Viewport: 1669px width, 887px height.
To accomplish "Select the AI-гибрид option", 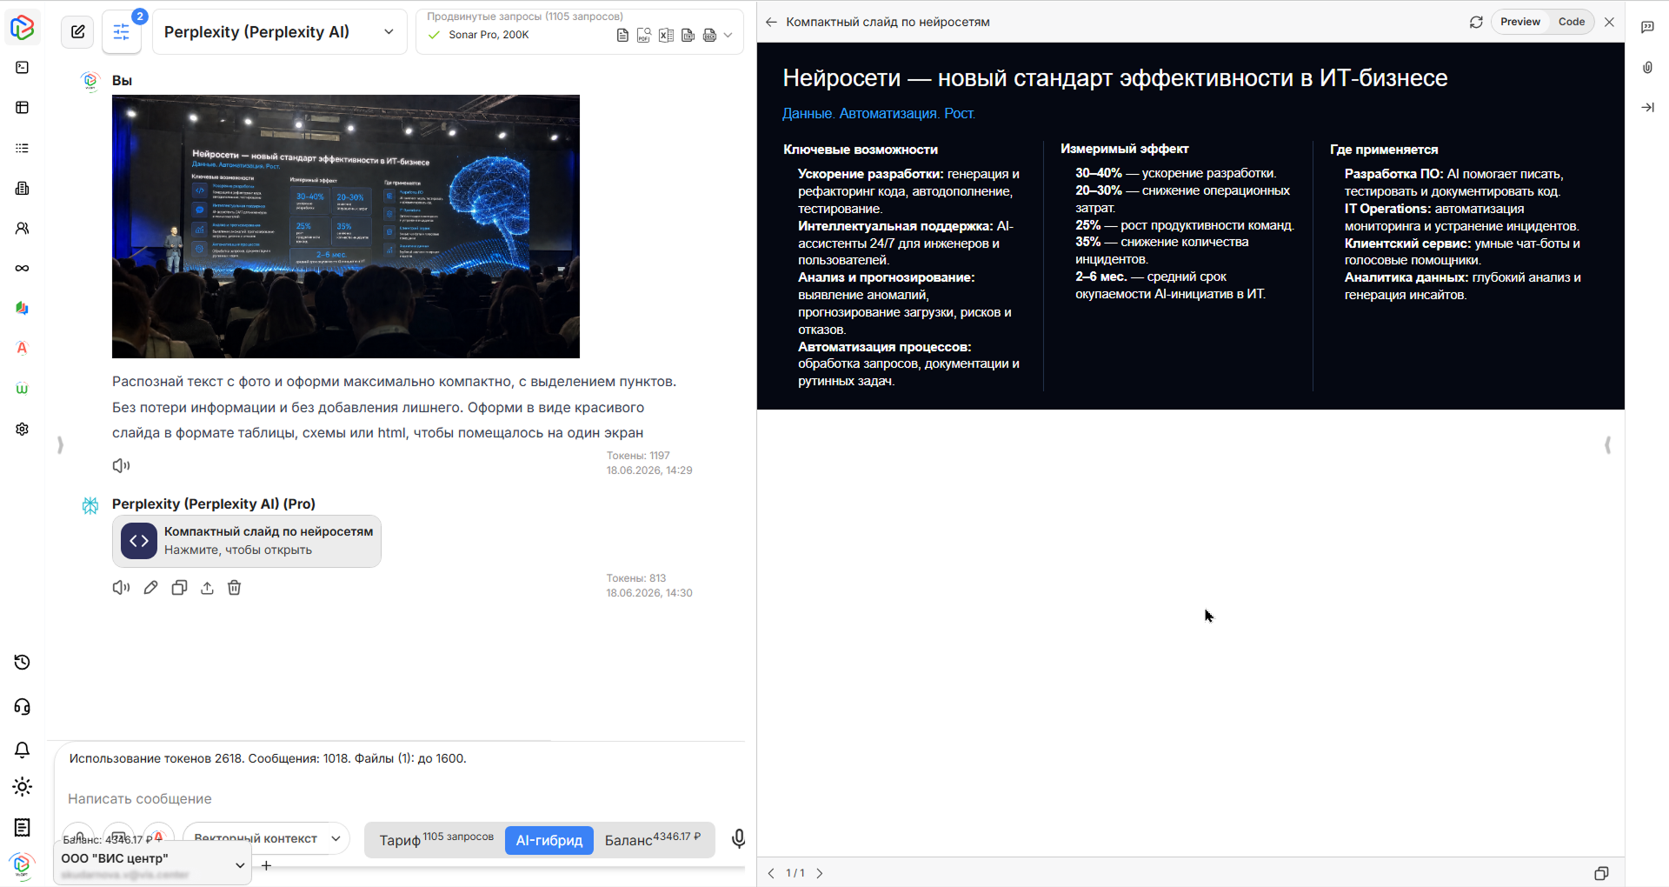I will (549, 840).
